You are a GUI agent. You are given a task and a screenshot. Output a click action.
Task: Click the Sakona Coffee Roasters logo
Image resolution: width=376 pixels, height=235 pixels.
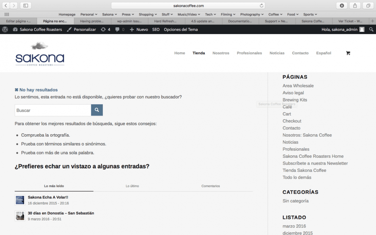[x=40, y=54]
